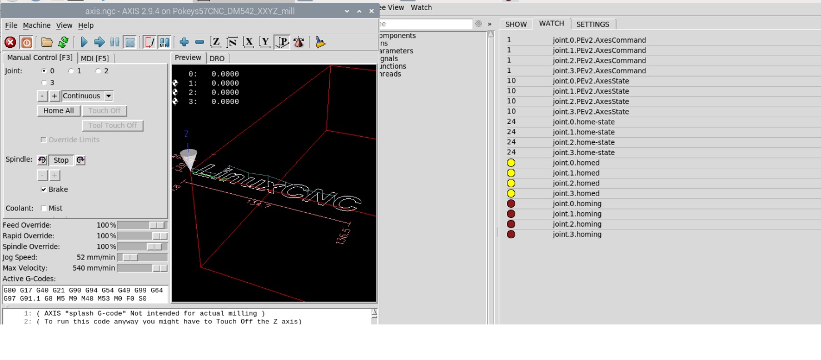Open the File menu
The height and width of the screenshot is (360, 821).
pyautogui.click(x=11, y=26)
